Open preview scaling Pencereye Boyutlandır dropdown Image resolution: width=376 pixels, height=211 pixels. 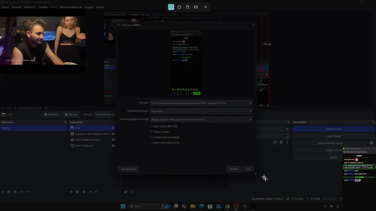pos(33,108)
